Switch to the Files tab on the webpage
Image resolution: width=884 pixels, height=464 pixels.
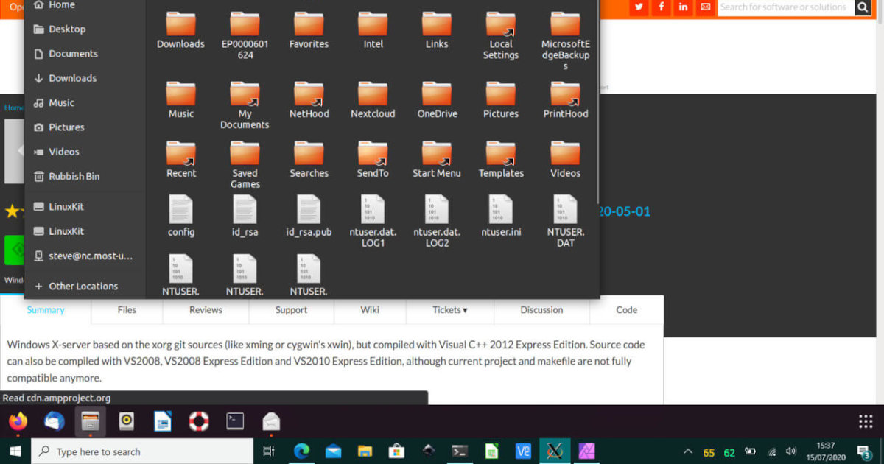127,310
